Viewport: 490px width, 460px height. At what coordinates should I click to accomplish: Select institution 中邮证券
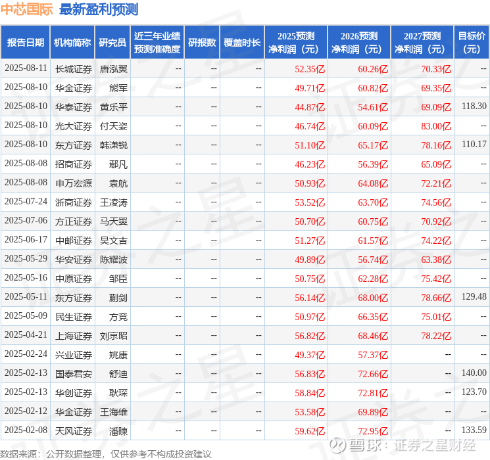pos(74,240)
